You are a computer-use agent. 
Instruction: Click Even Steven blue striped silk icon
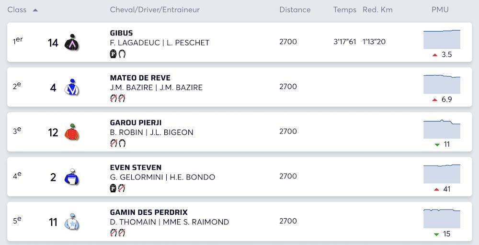(x=71, y=177)
